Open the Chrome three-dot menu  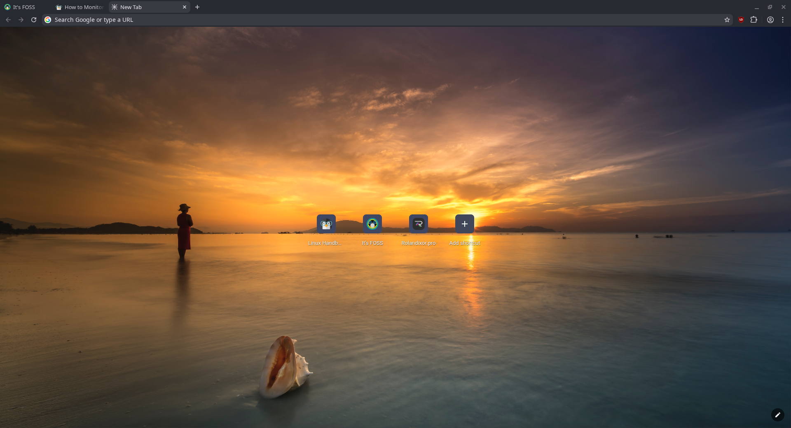783,20
